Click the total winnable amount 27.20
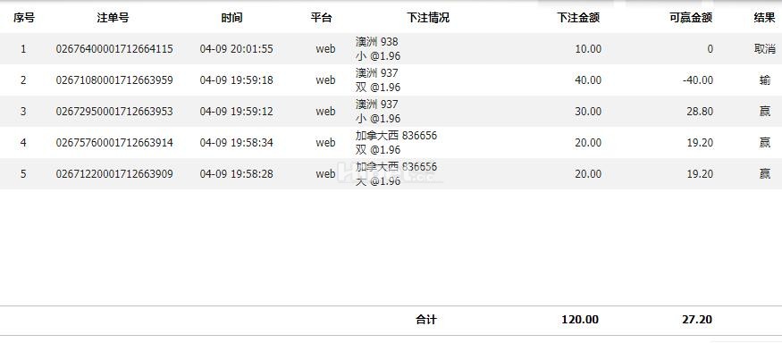 (x=697, y=320)
